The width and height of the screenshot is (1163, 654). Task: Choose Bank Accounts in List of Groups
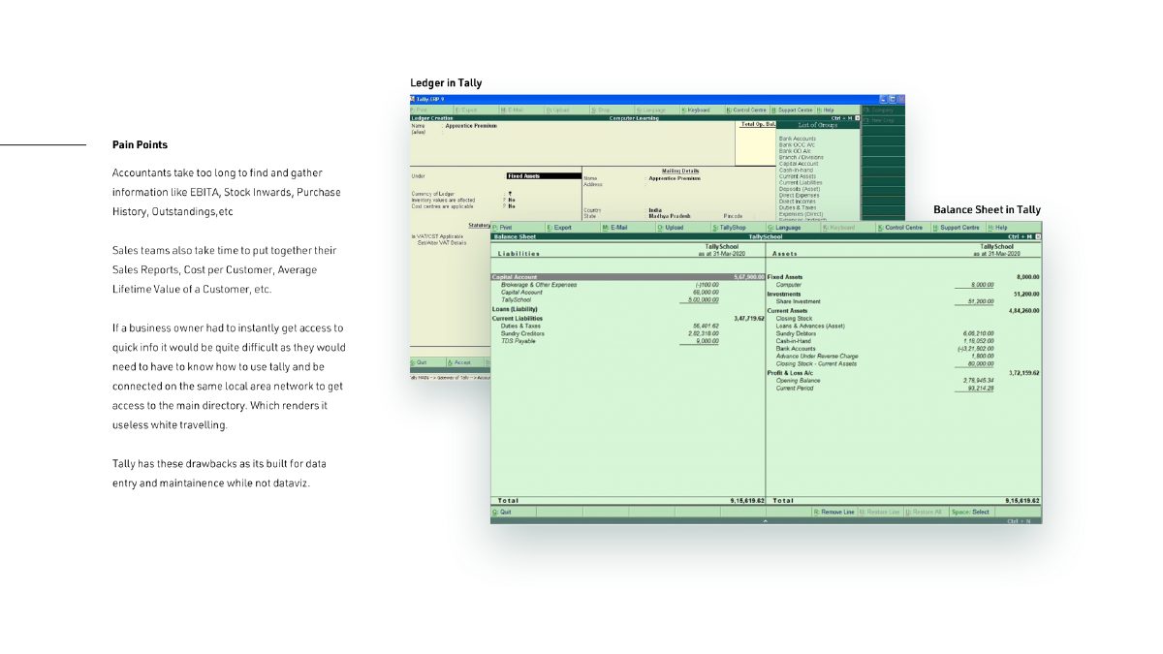[x=798, y=139]
